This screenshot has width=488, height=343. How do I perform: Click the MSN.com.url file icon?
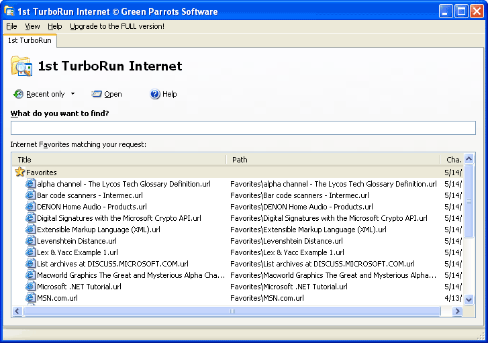coord(30,298)
